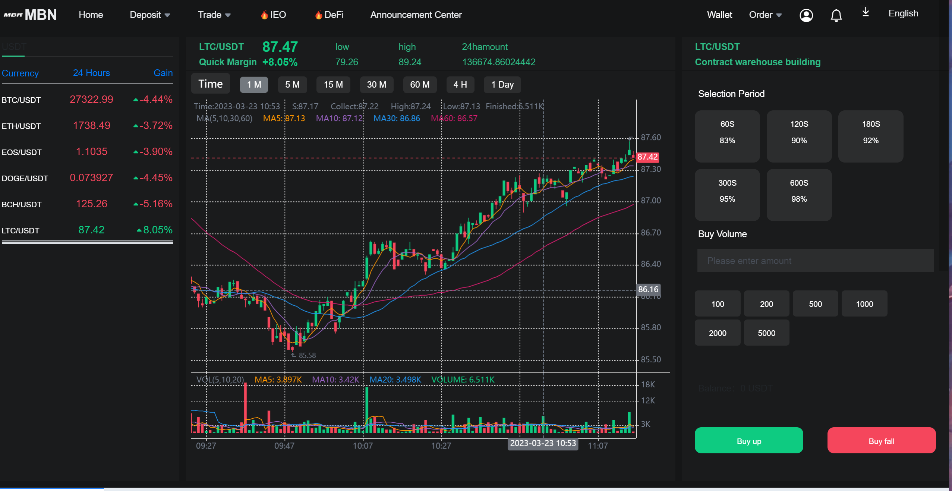Click the Buy up button
Screen dimensions: 952x491
click(749, 440)
